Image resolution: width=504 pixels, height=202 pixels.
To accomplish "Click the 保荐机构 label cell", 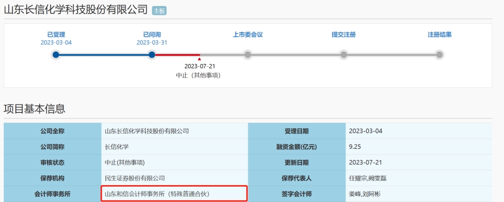I will click(x=52, y=178).
